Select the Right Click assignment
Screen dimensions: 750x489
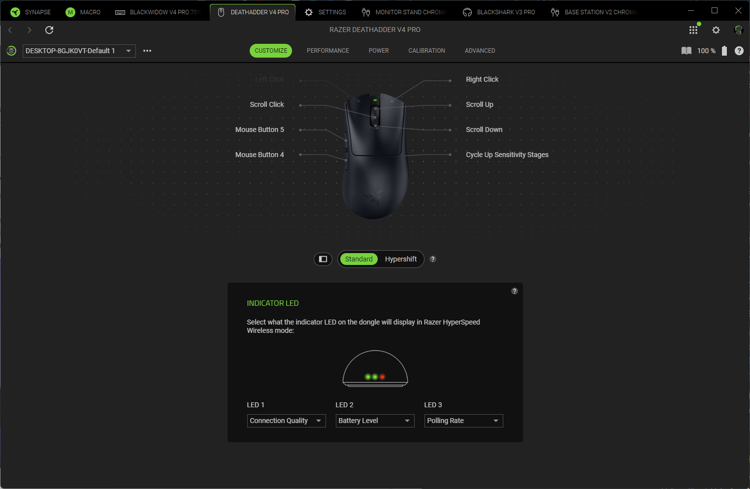482,79
